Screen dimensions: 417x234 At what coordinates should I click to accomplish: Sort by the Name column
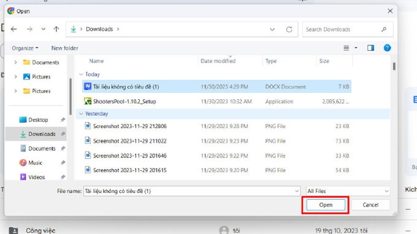coord(96,61)
